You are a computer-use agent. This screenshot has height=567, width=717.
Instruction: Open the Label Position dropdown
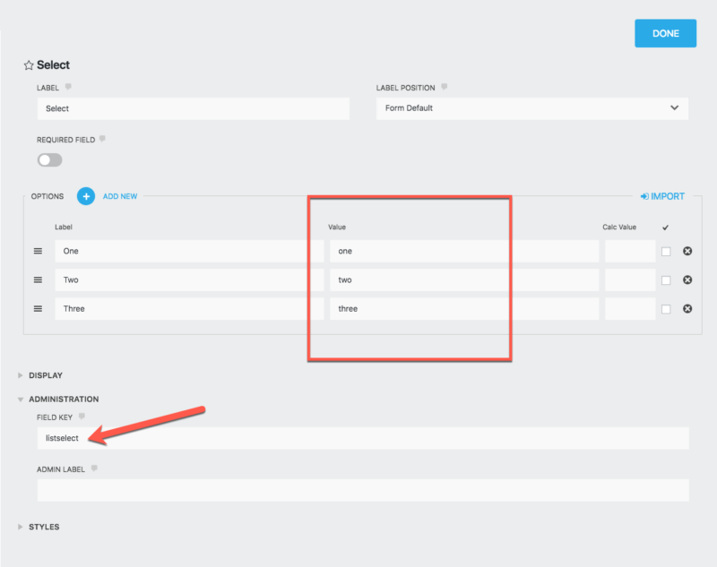531,108
